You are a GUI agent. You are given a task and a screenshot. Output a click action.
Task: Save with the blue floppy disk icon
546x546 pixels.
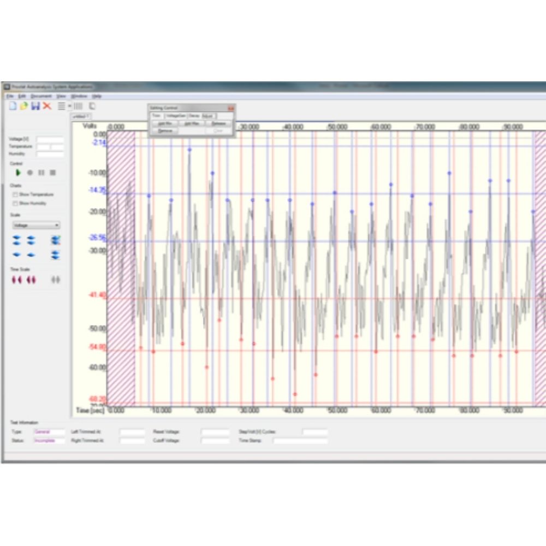pyautogui.click(x=35, y=106)
